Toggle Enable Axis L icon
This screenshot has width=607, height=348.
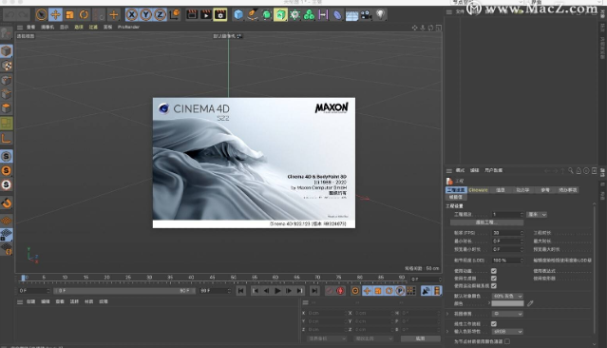tap(7, 139)
